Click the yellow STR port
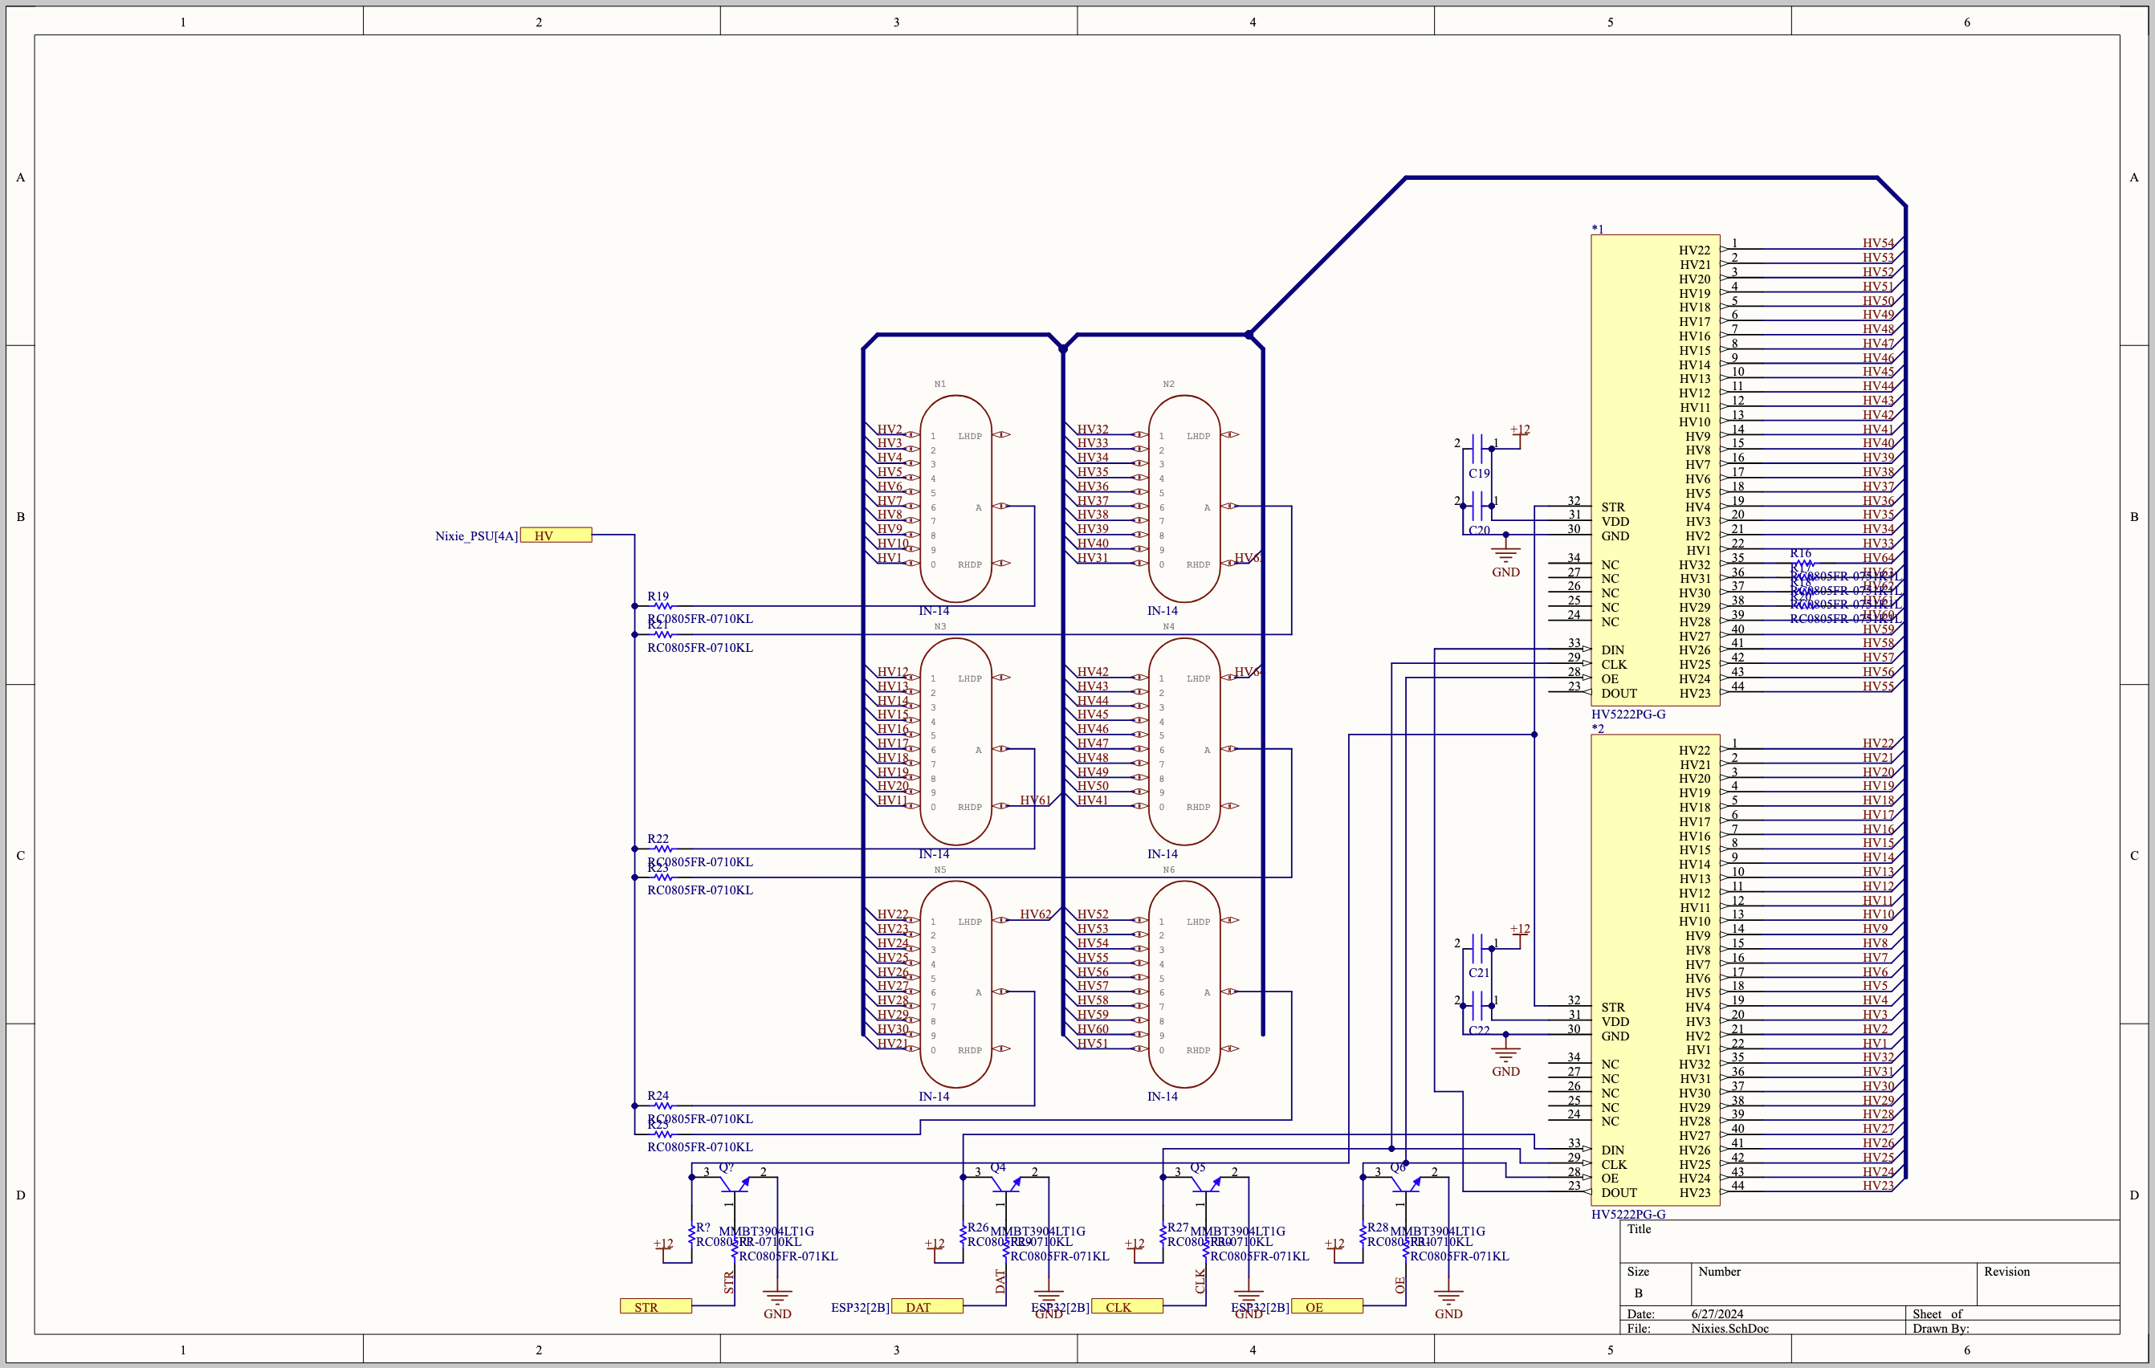This screenshot has height=1368, width=2155. point(655,1306)
